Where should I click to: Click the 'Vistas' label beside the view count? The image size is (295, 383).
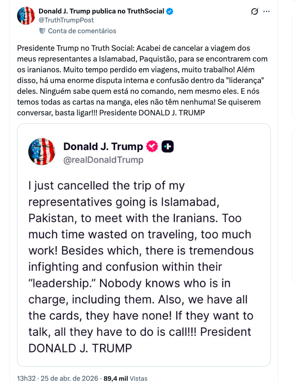click(x=137, y=379)
